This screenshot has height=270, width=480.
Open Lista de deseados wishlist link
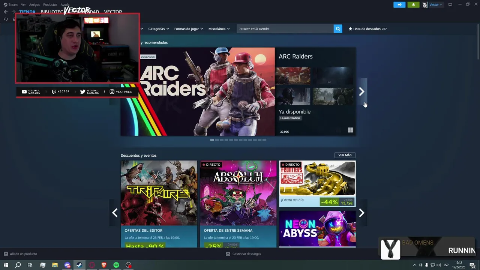click(367, 29)
